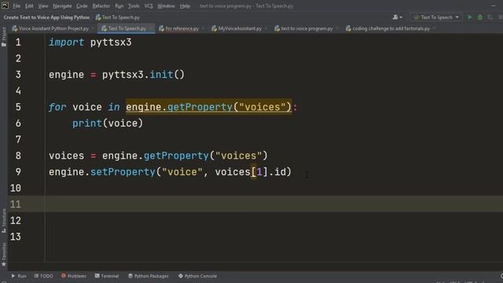
Task: Click the Debug bug icon
Action: tap(480, 17)
